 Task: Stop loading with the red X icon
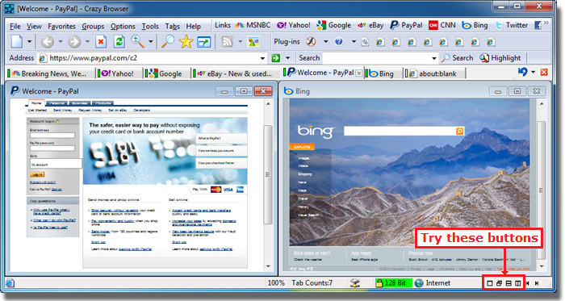(x=101, y=42)
